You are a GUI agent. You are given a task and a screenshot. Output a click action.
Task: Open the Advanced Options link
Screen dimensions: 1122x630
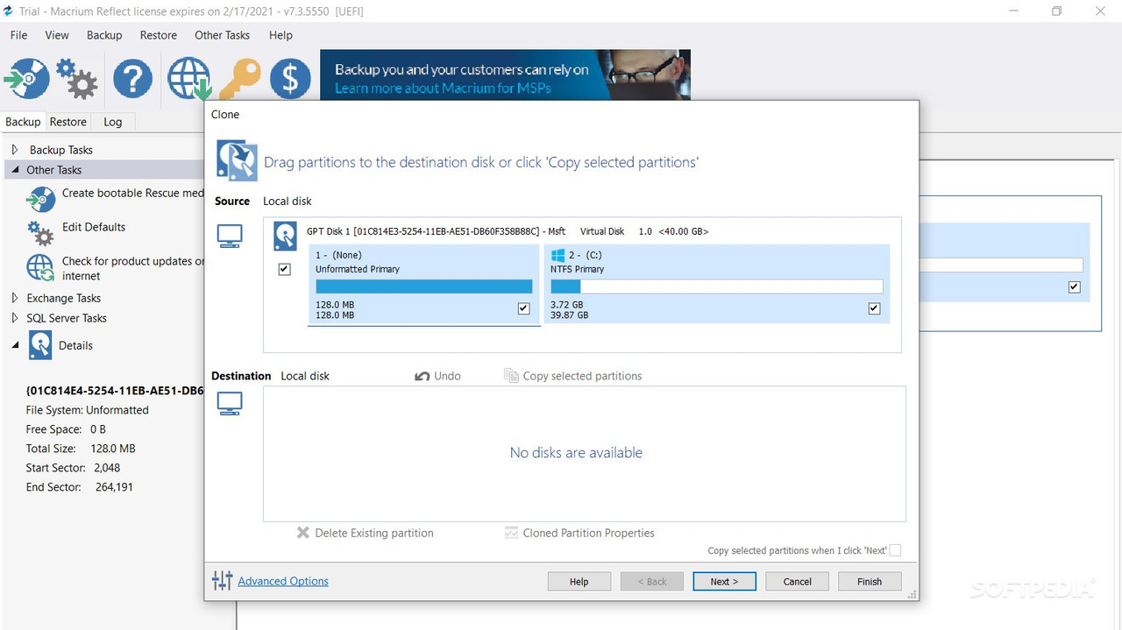[283, 581]
